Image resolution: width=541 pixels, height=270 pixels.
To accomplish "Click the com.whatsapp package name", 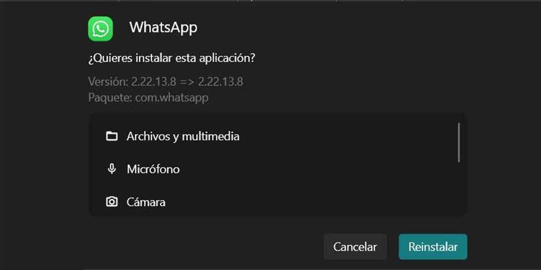I will (x=172, y=98).
